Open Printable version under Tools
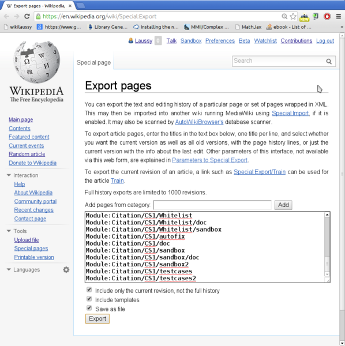This screenshot has width=345, height=346. [34, 257]
